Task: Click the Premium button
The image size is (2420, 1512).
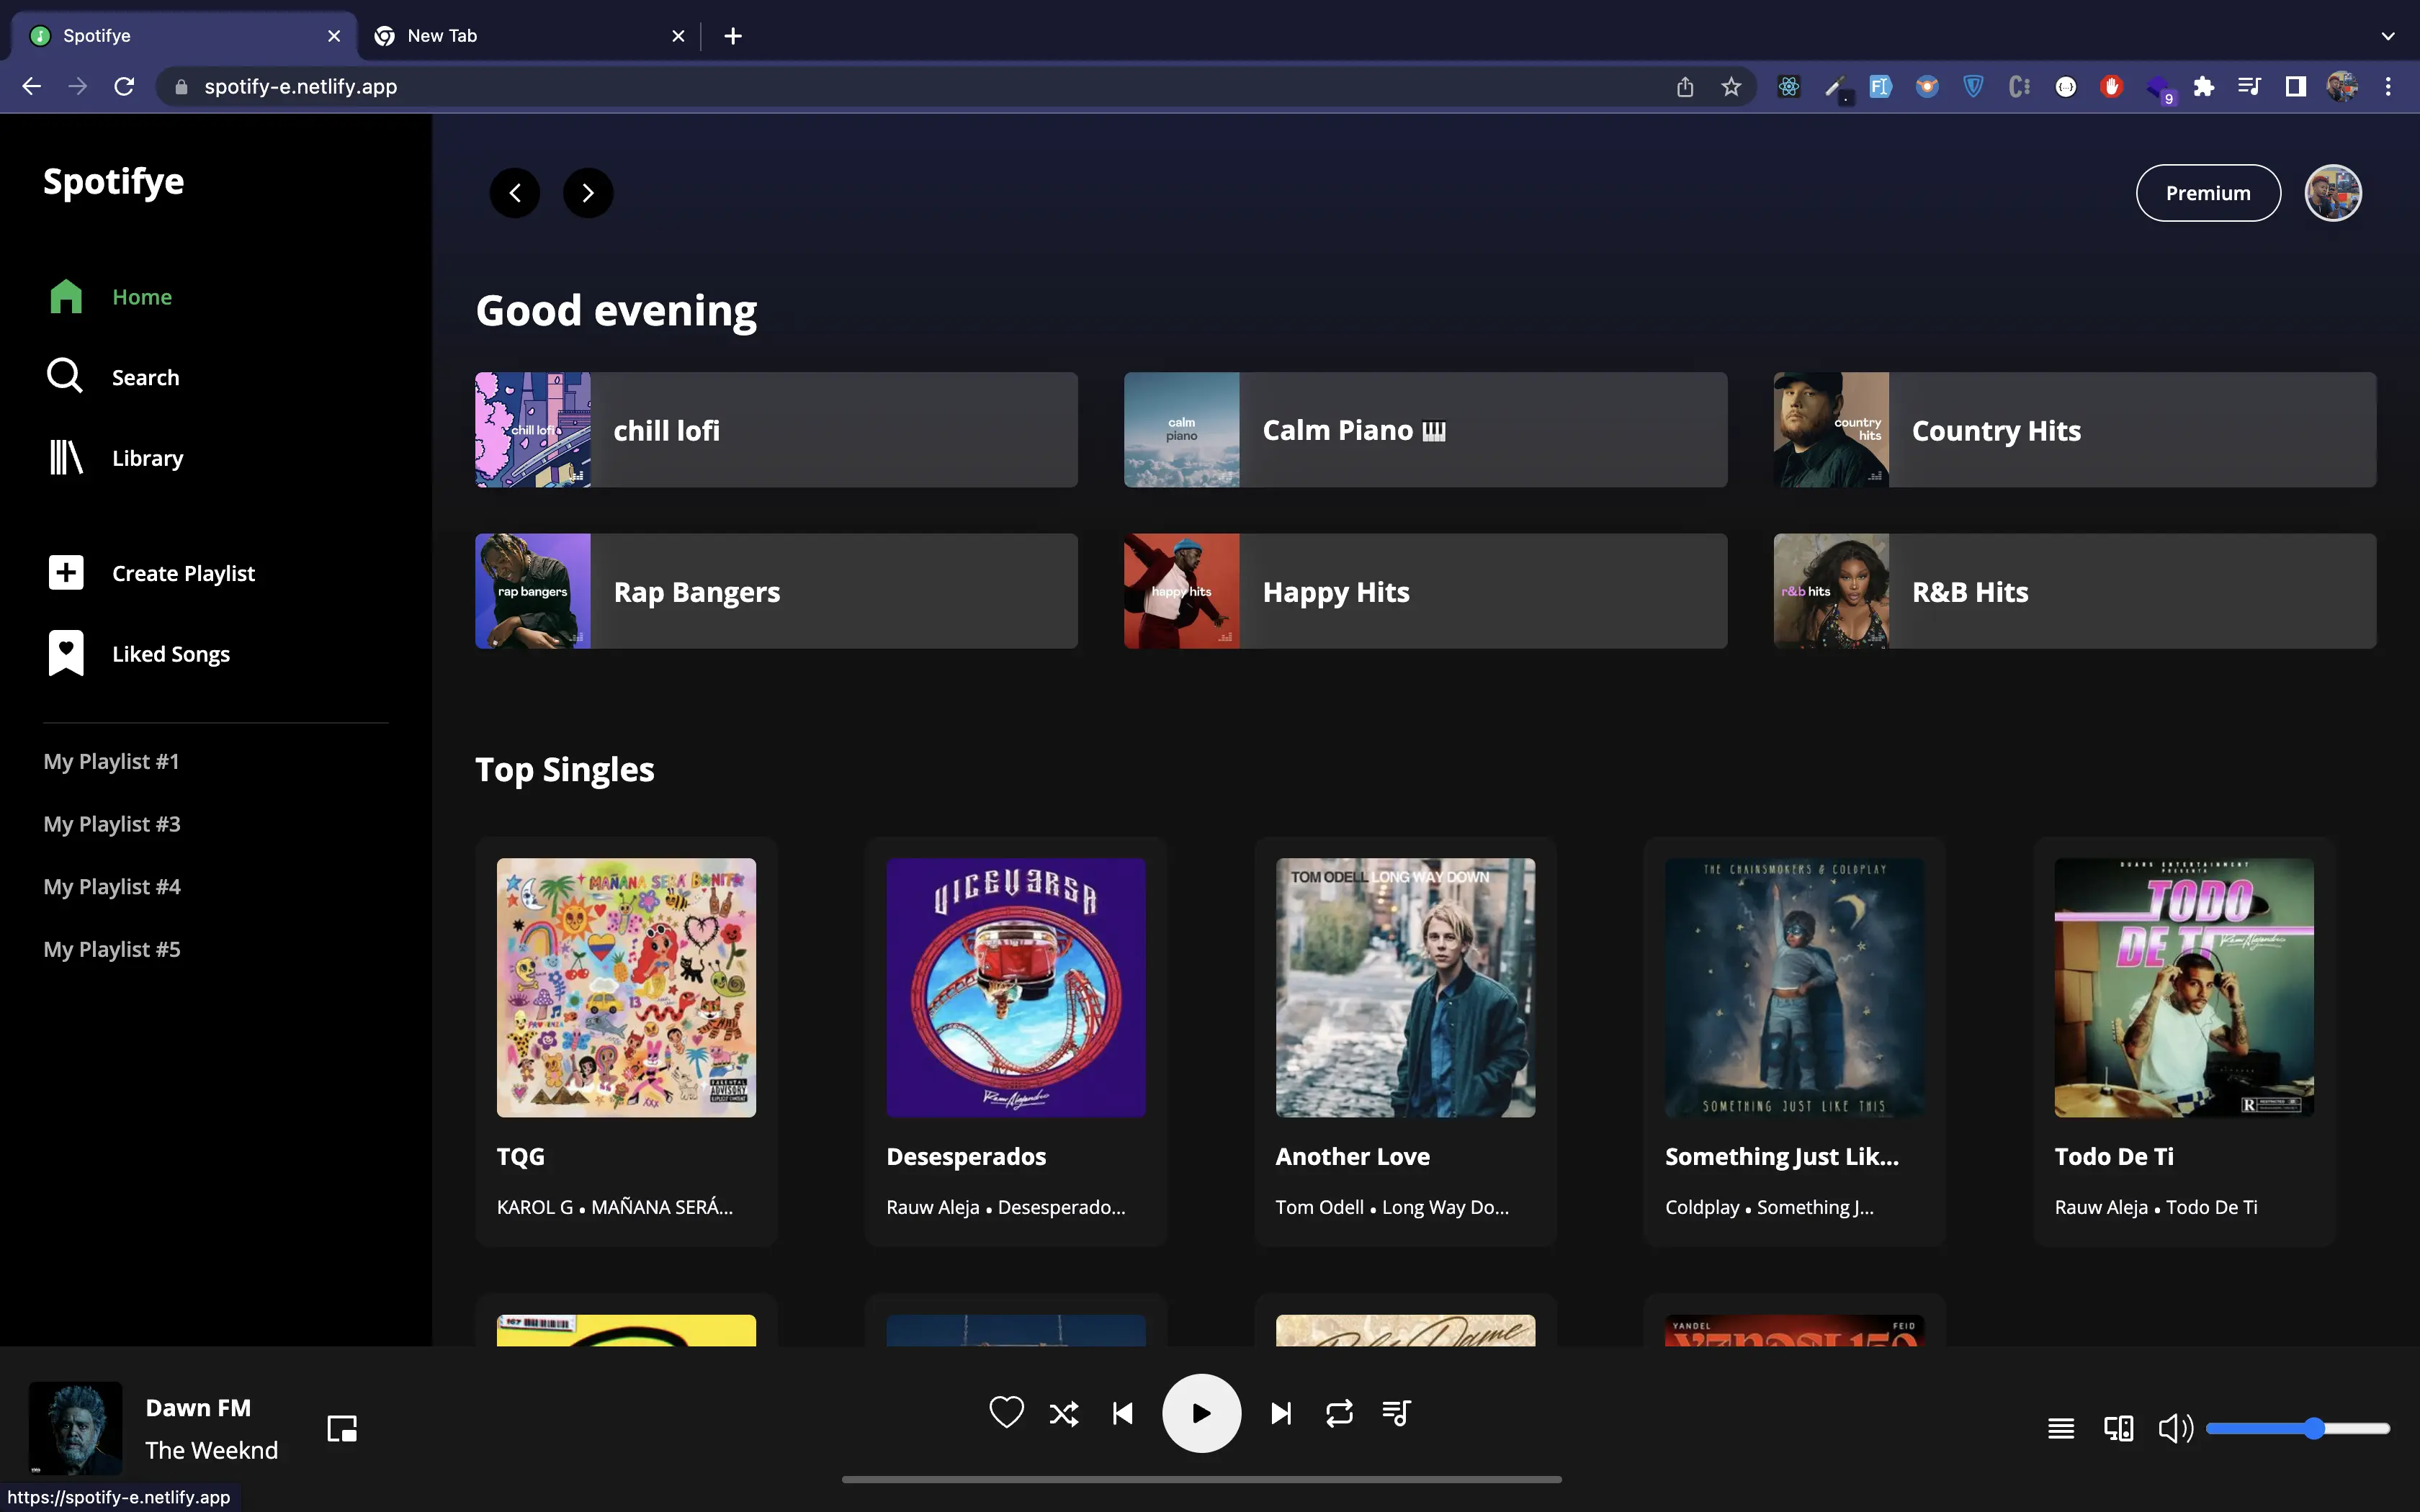Action: 2208,193
